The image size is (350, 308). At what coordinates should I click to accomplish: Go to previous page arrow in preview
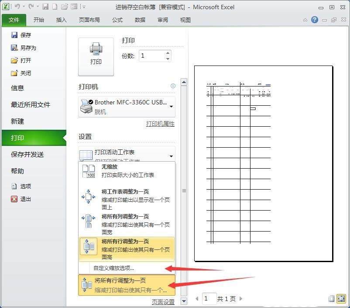tap(197, 299)
